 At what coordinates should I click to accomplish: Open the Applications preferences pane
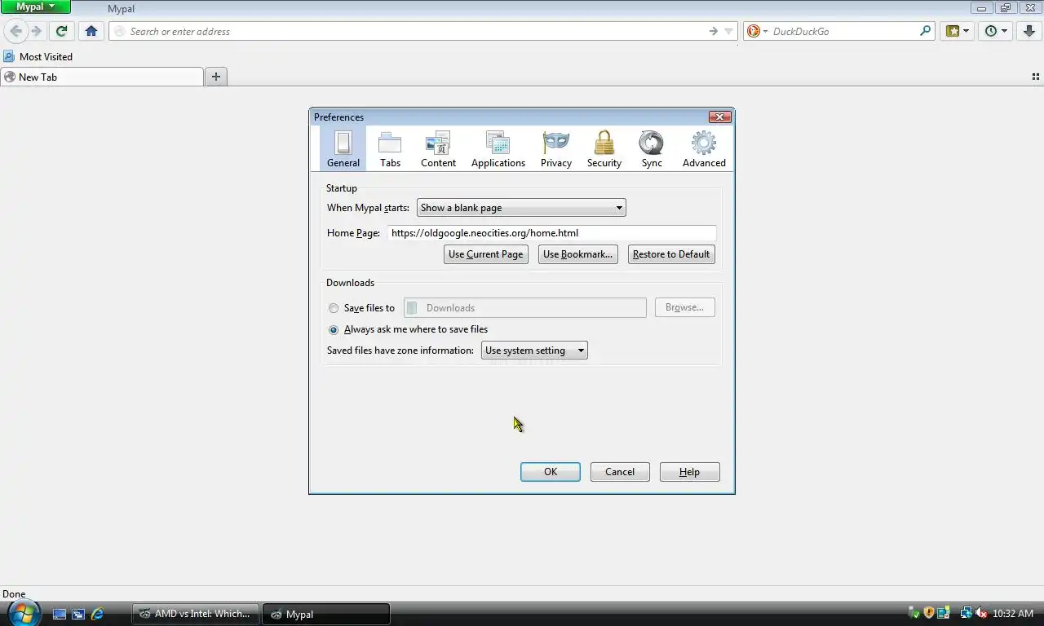coord(498,148)
